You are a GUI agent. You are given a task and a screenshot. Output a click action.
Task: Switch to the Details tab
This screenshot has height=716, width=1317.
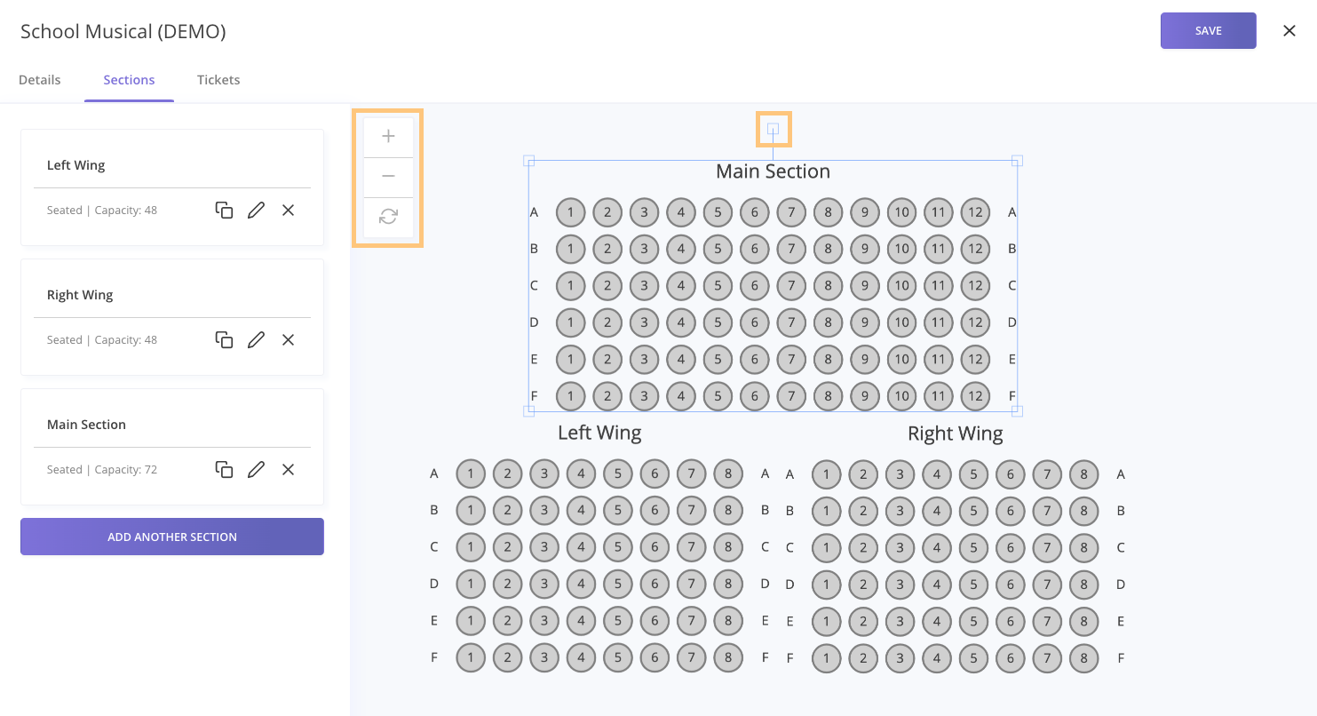(39, 79)
